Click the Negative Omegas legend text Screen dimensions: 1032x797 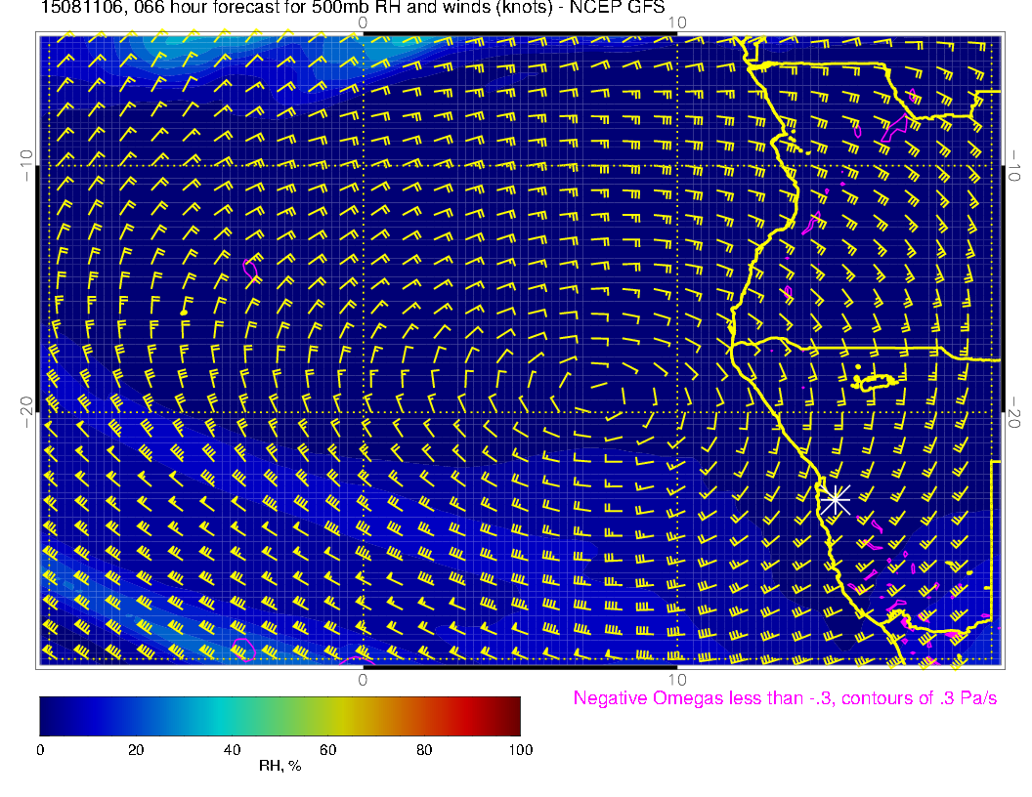(785, 698)
